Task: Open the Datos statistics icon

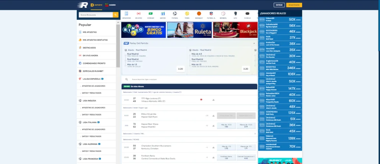Action: tap(163, 15)
